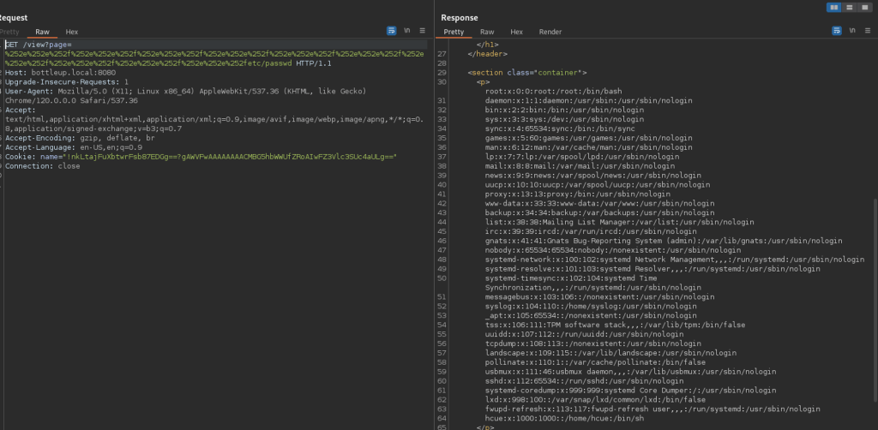Switch to top-bottom stacked layout
Image resolution: width=878 pixels, height=430 pixels.
coord(848,8)
